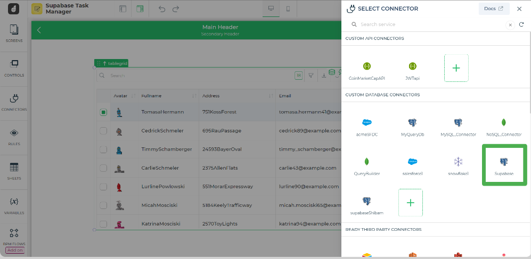Select the NoSQL_Connector icon
The height and width of the screenshot is (259, 531).
(503, 125)
